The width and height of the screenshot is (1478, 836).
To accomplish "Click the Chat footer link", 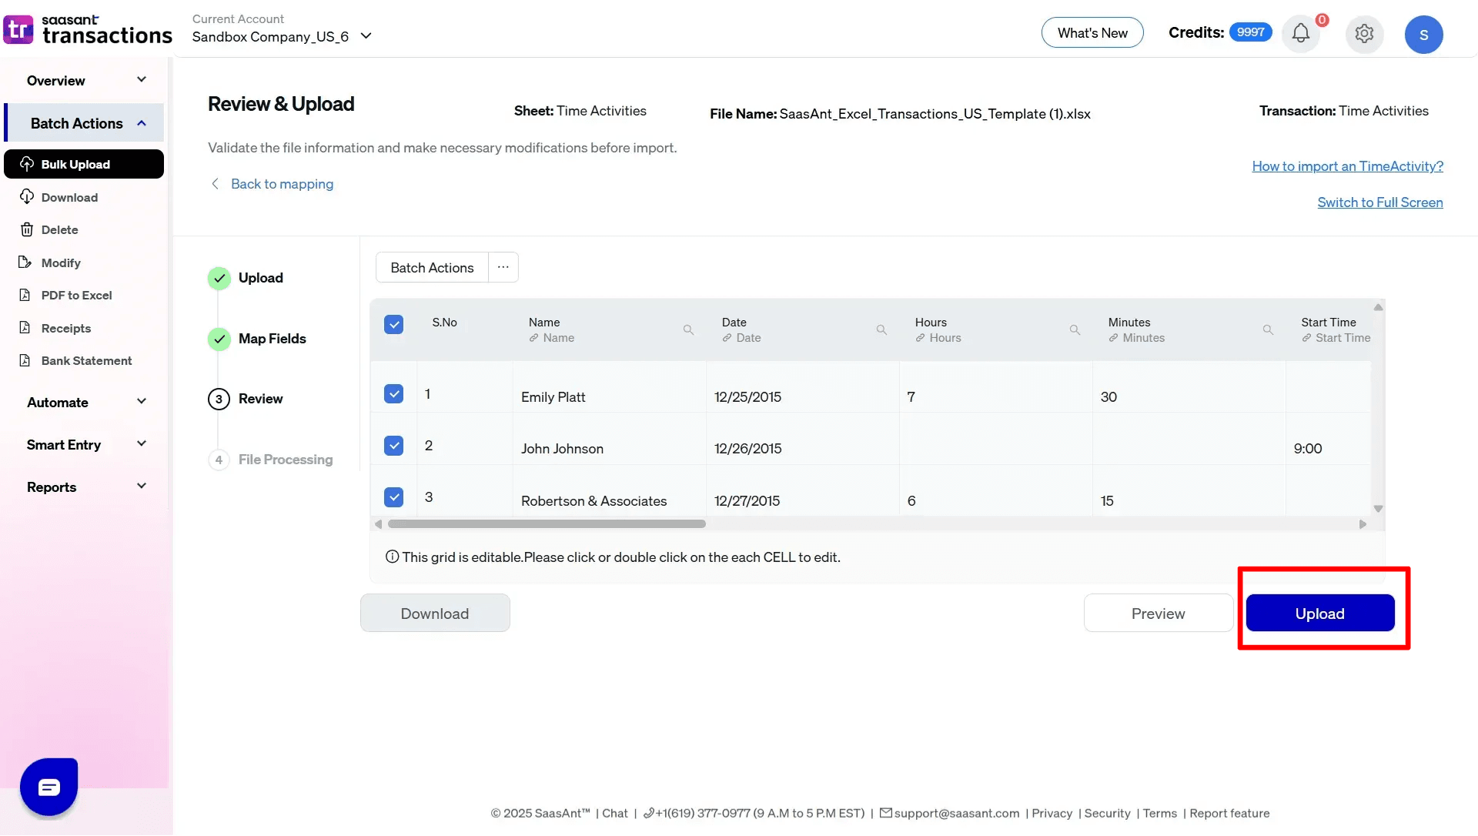I will click(x=614, y=813).
